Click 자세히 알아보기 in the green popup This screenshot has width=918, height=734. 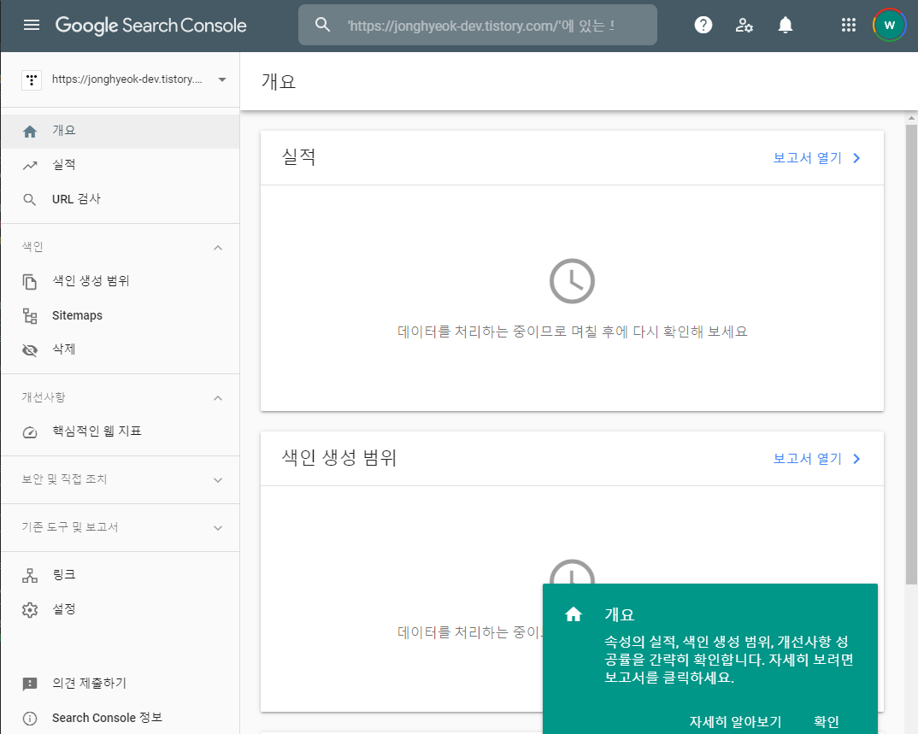(x=735, y=722)
